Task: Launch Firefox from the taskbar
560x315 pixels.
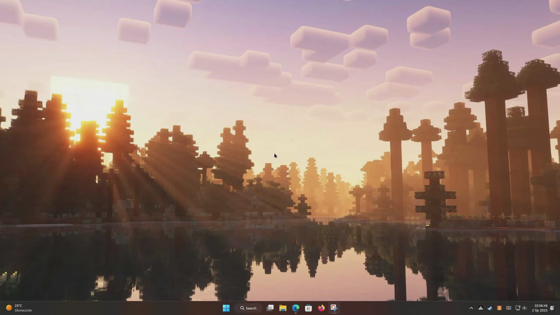Action: point(321,308)
